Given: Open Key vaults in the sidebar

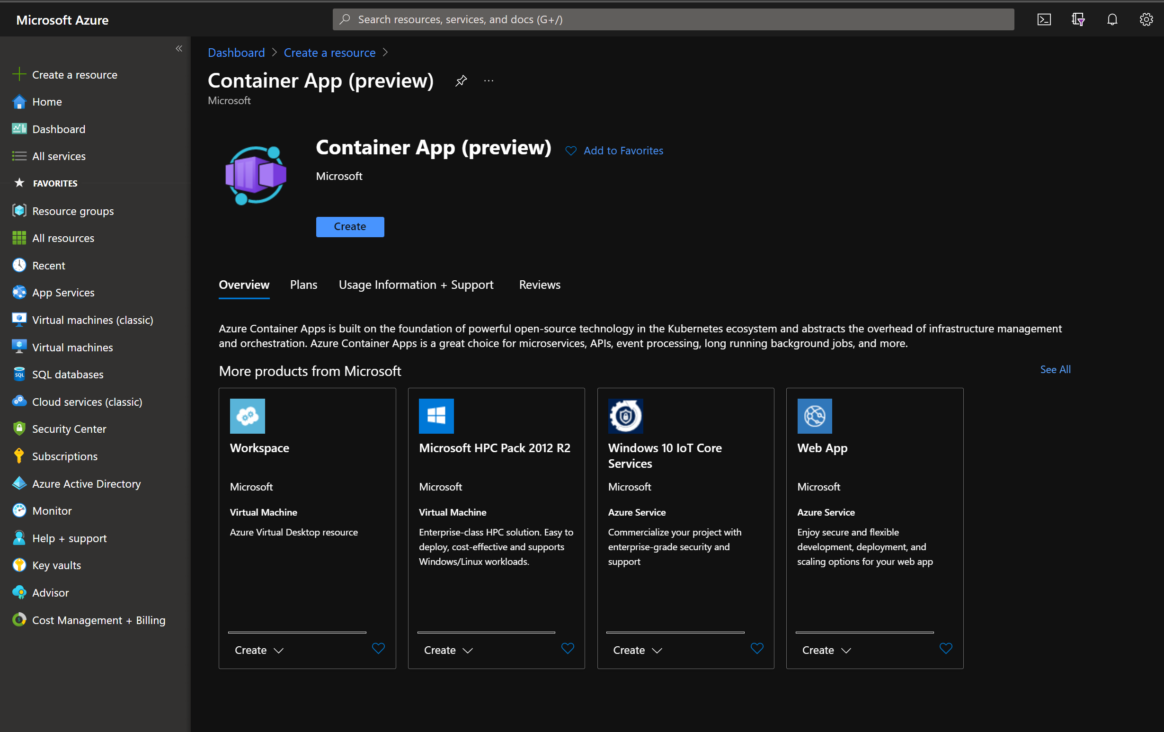Looking at the screenshot, I should [x=56, y=565].
